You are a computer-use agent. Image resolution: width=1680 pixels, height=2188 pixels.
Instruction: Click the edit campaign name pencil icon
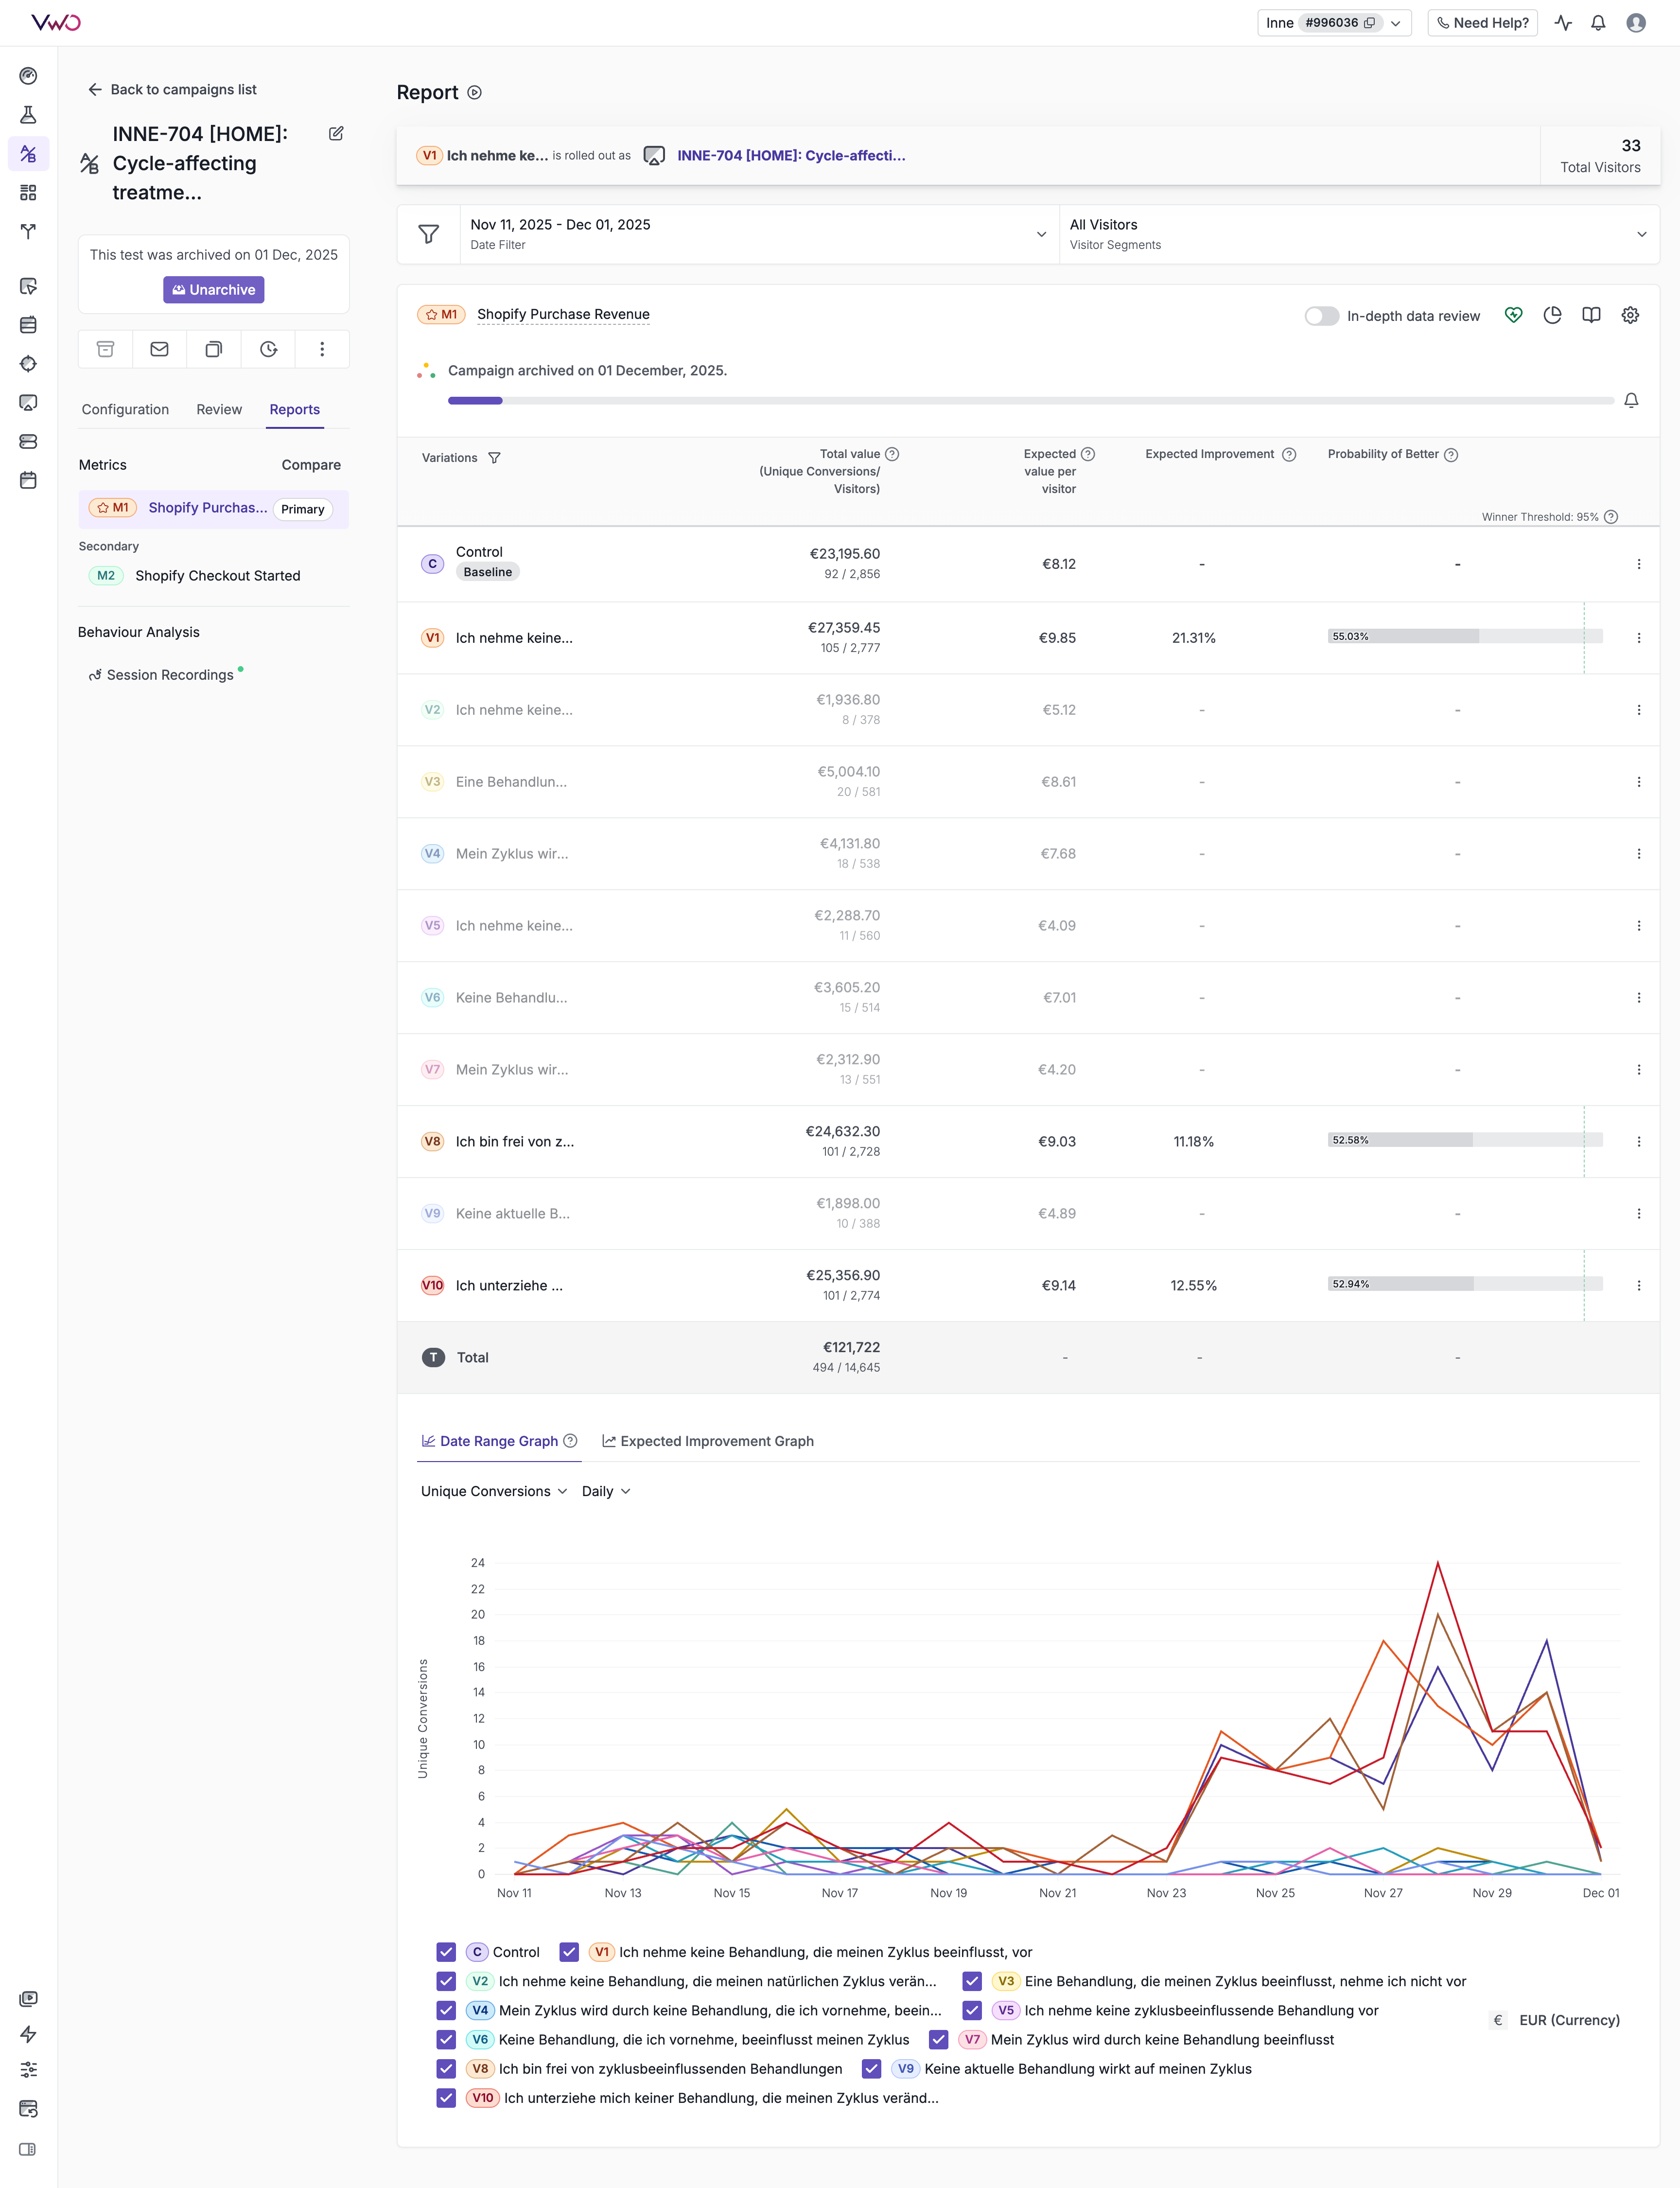(x=336, y=134)
